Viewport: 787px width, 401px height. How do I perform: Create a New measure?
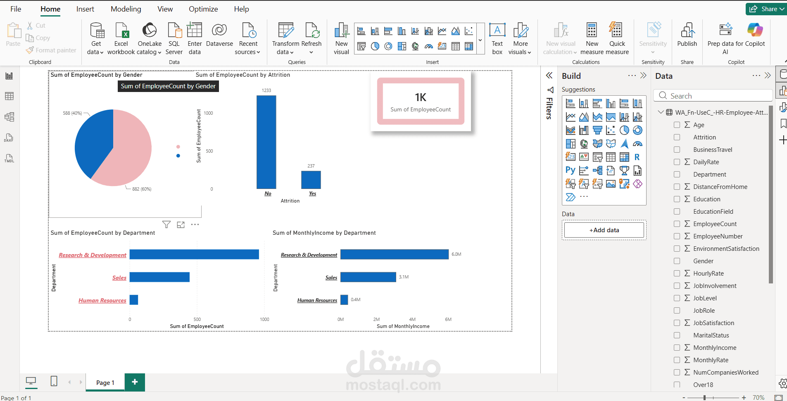592,39
